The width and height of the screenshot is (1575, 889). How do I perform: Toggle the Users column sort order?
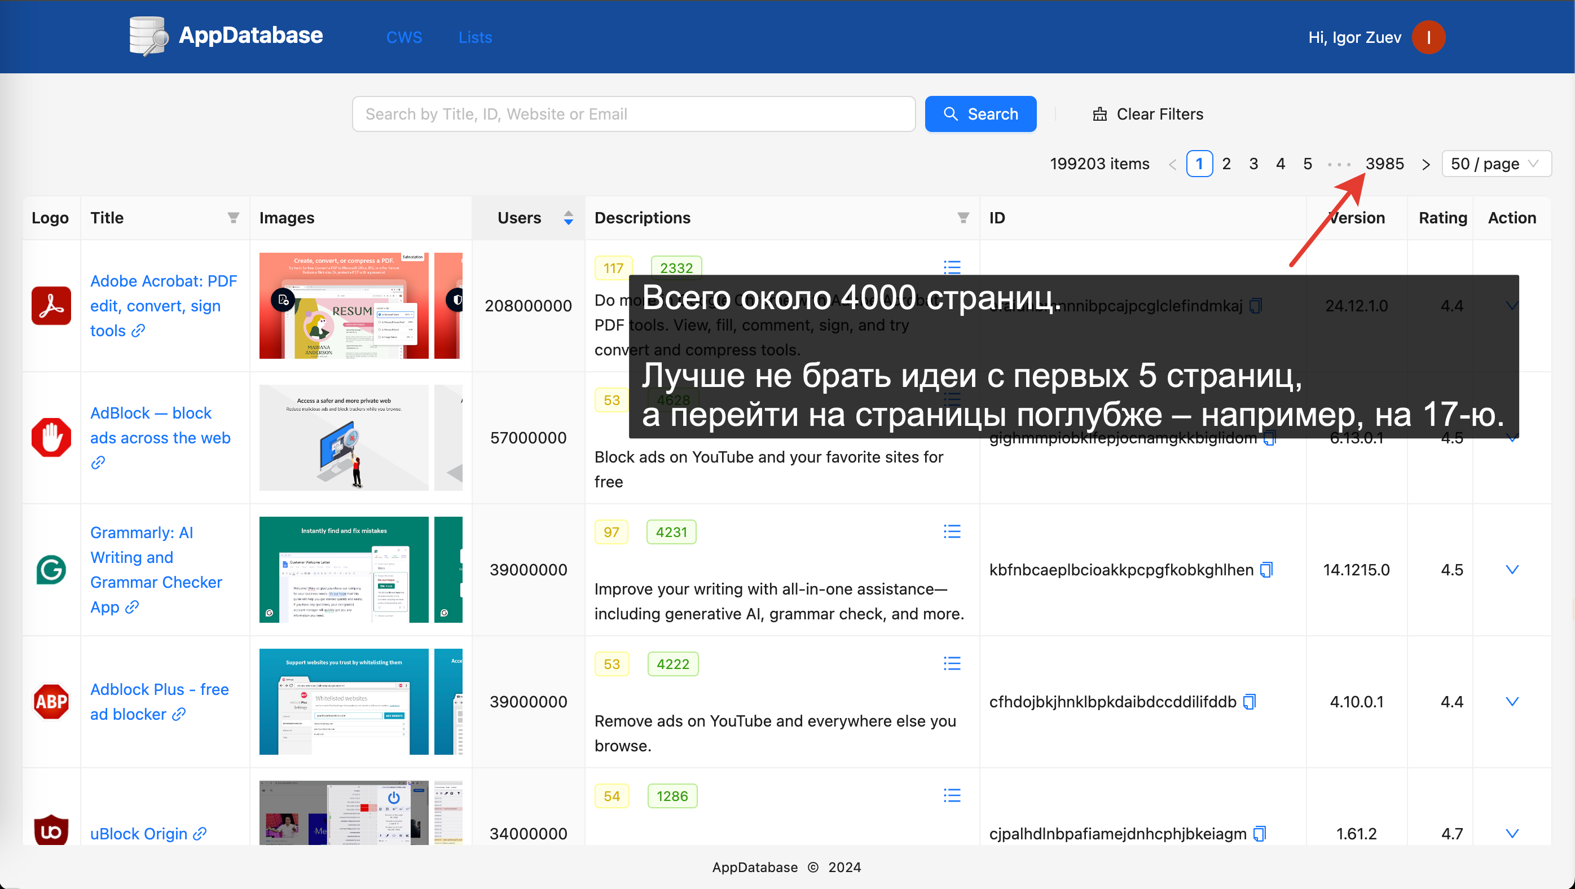568,218
